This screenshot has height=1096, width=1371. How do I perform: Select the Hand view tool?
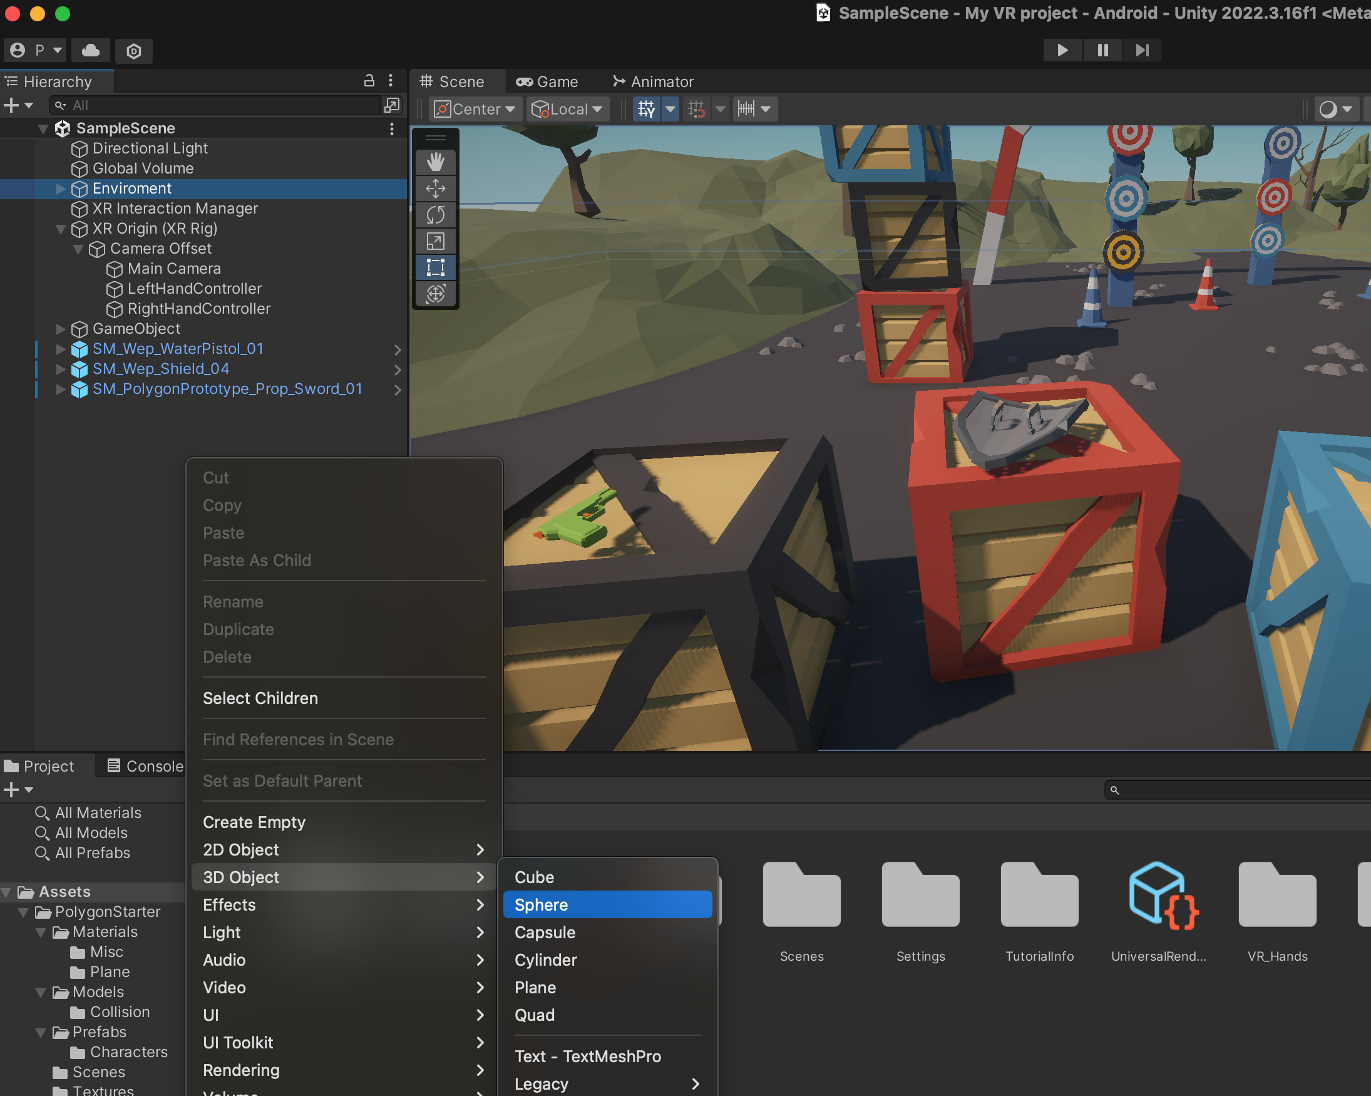tap(435, 162)
